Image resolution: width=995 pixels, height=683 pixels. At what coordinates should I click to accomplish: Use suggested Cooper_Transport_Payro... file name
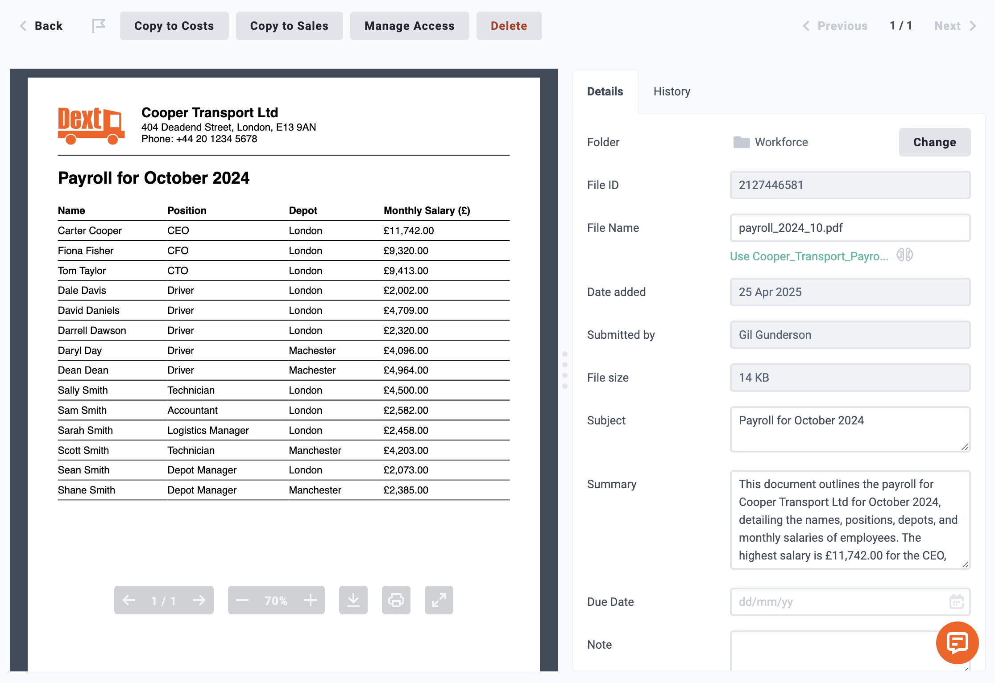[x=809, y=256]
